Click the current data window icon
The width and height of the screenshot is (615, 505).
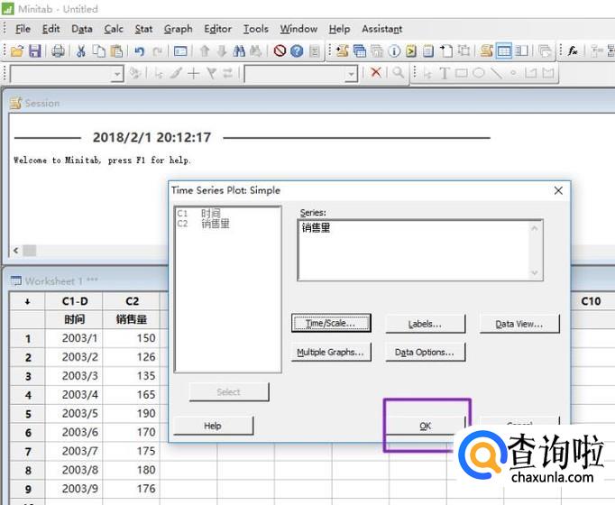pos(503,51)
